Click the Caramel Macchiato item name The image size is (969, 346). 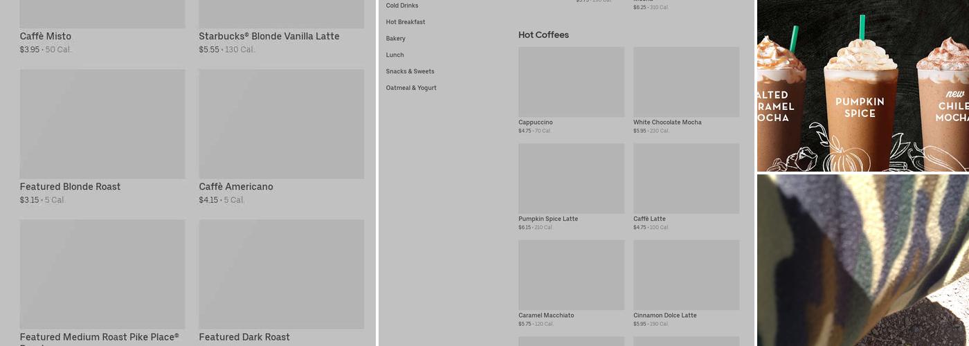coord(546,316)
